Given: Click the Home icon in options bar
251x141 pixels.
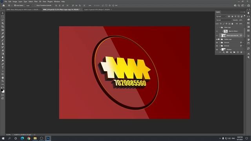Looking at the screenshot, I should pos(4,5).
